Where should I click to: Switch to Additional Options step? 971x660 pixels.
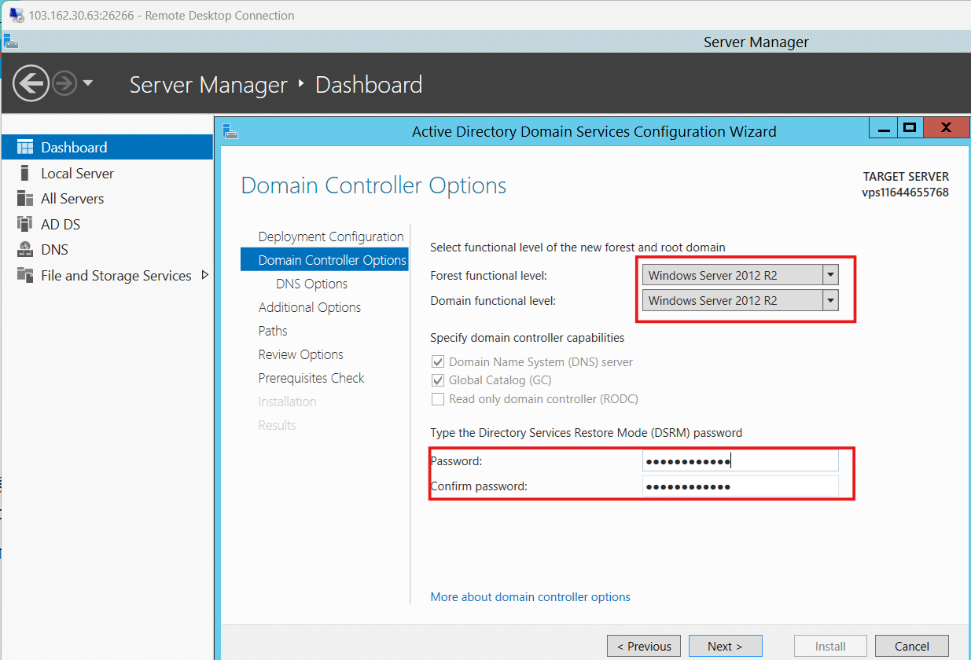[x=309, y=307]
